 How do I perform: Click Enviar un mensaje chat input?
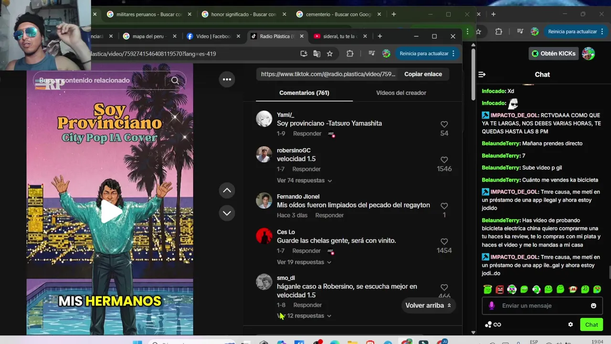click(x=542, y=306)
